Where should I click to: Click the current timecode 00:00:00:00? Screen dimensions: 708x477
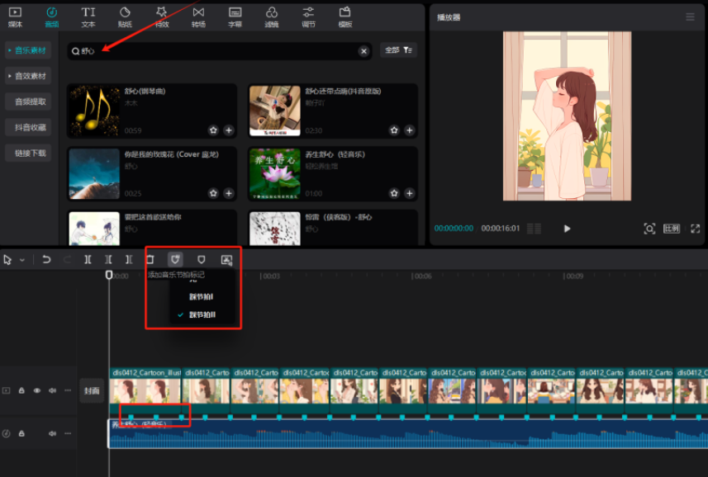(454, 229)
